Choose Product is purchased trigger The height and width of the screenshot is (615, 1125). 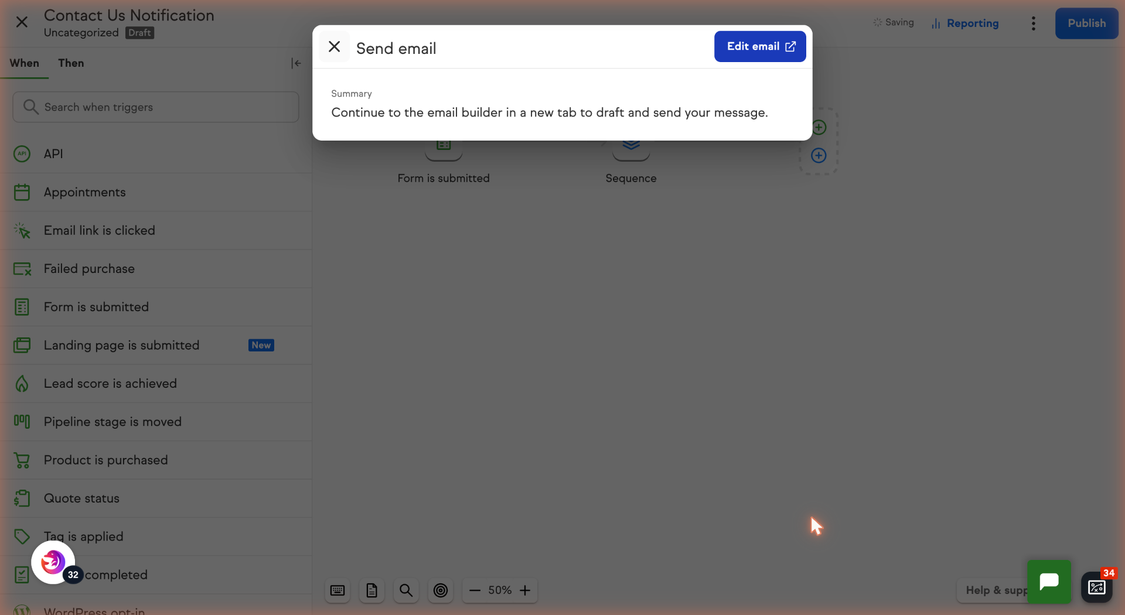tap(156, 460)
